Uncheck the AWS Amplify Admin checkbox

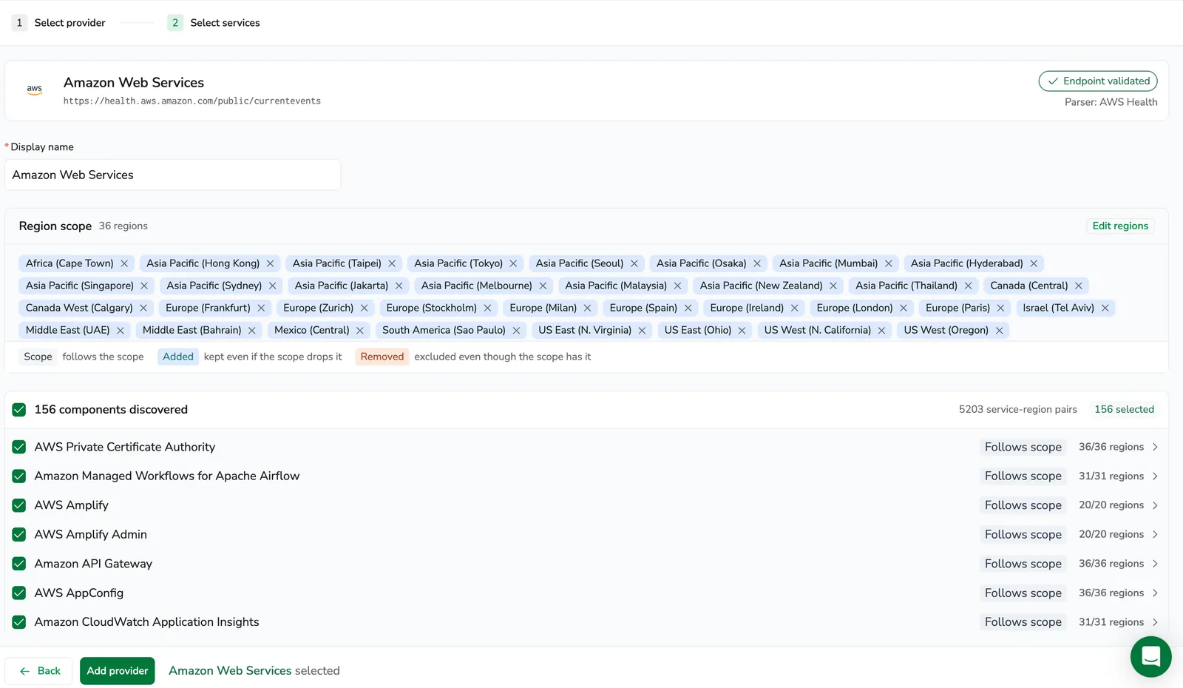click(19, 534)
